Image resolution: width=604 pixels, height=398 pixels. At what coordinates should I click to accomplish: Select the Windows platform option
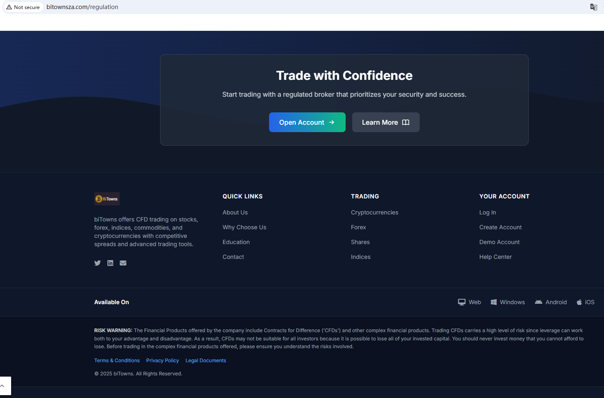tap(508, 302)
